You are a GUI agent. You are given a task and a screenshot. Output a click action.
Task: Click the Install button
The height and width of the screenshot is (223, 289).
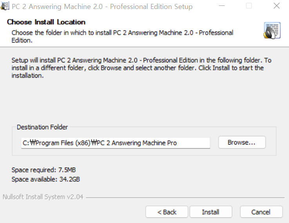211,212
